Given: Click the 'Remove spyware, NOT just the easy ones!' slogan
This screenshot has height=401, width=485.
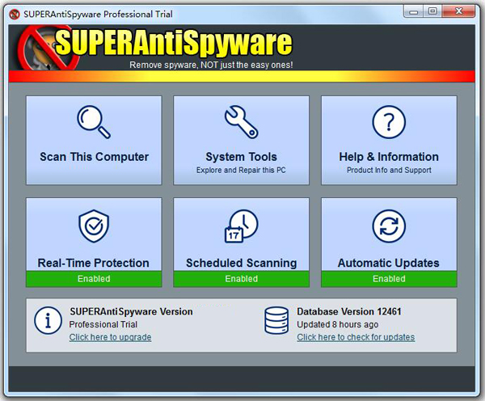Looking at the screenshot, I should pos(211,65).
